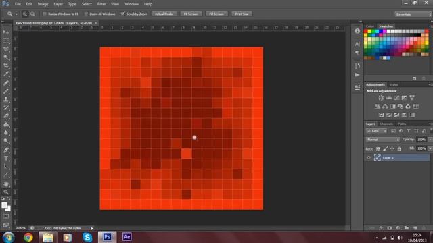This screenshot has height=243, width=433.
Task: Select the Eyedropper tool
Action: tap(6, 74)
